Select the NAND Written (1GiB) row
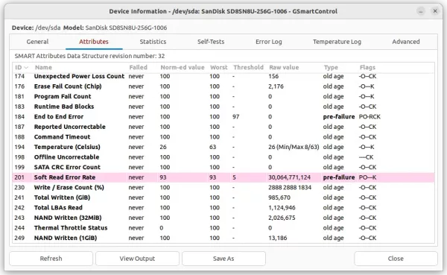The image size is (447, 275). pos(223,238)
